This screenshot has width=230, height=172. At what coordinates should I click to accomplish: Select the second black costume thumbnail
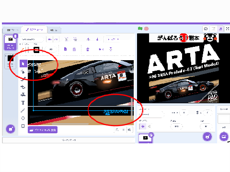[x=10, y=61]
